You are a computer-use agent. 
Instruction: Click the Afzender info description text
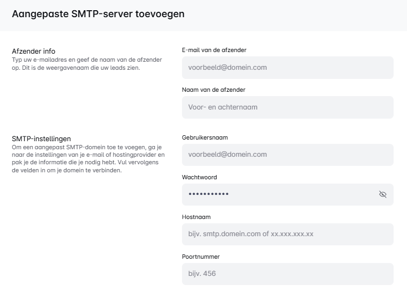(87, 63)
